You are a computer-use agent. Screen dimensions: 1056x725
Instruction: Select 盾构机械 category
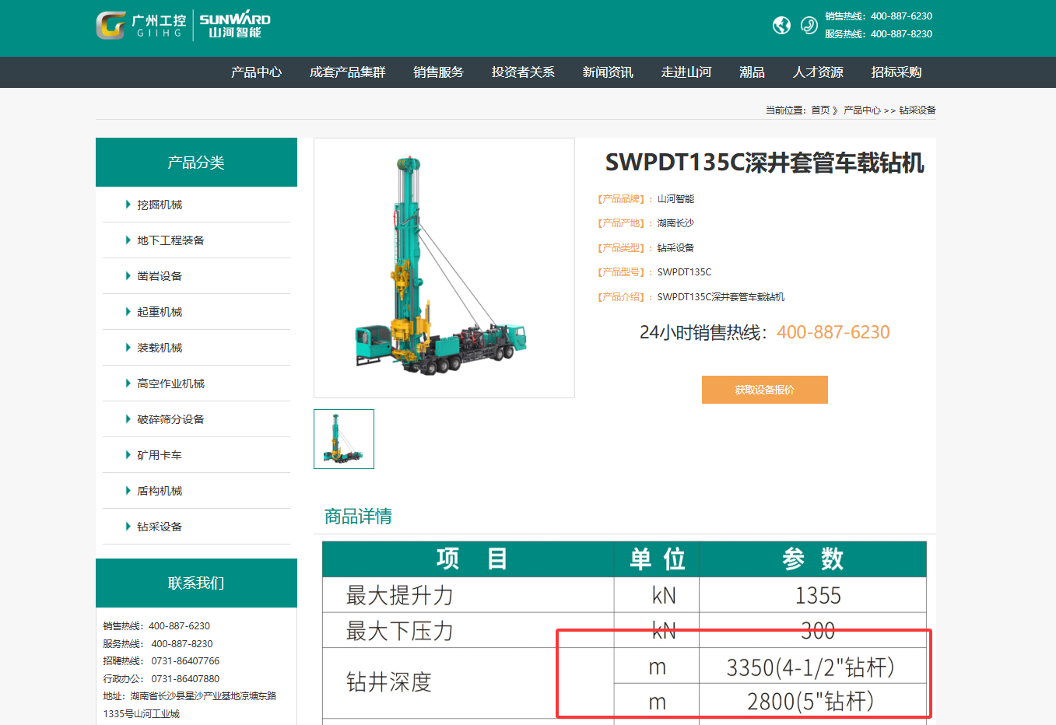pyautogui.click(x=160, y=491)
